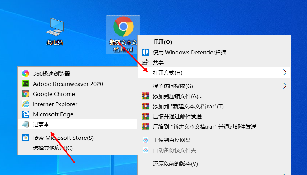Screen dimensions: 307x175
Task: Open with 360极速浏览器
Action: pos(78,74)
